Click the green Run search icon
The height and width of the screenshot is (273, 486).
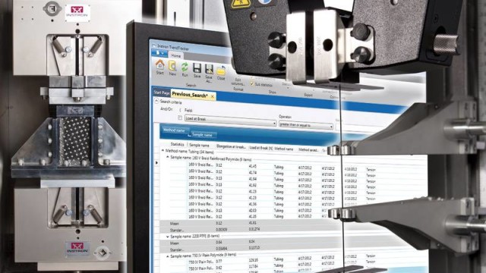point(185,67)
